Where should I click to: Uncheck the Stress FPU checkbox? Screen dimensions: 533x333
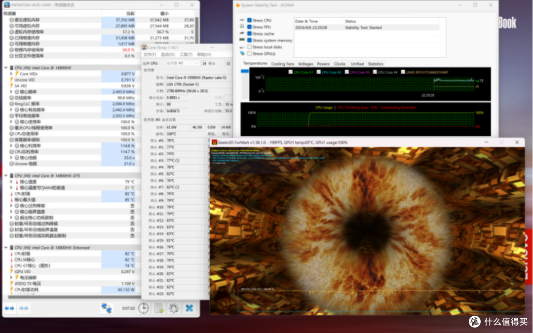point(250,27)
